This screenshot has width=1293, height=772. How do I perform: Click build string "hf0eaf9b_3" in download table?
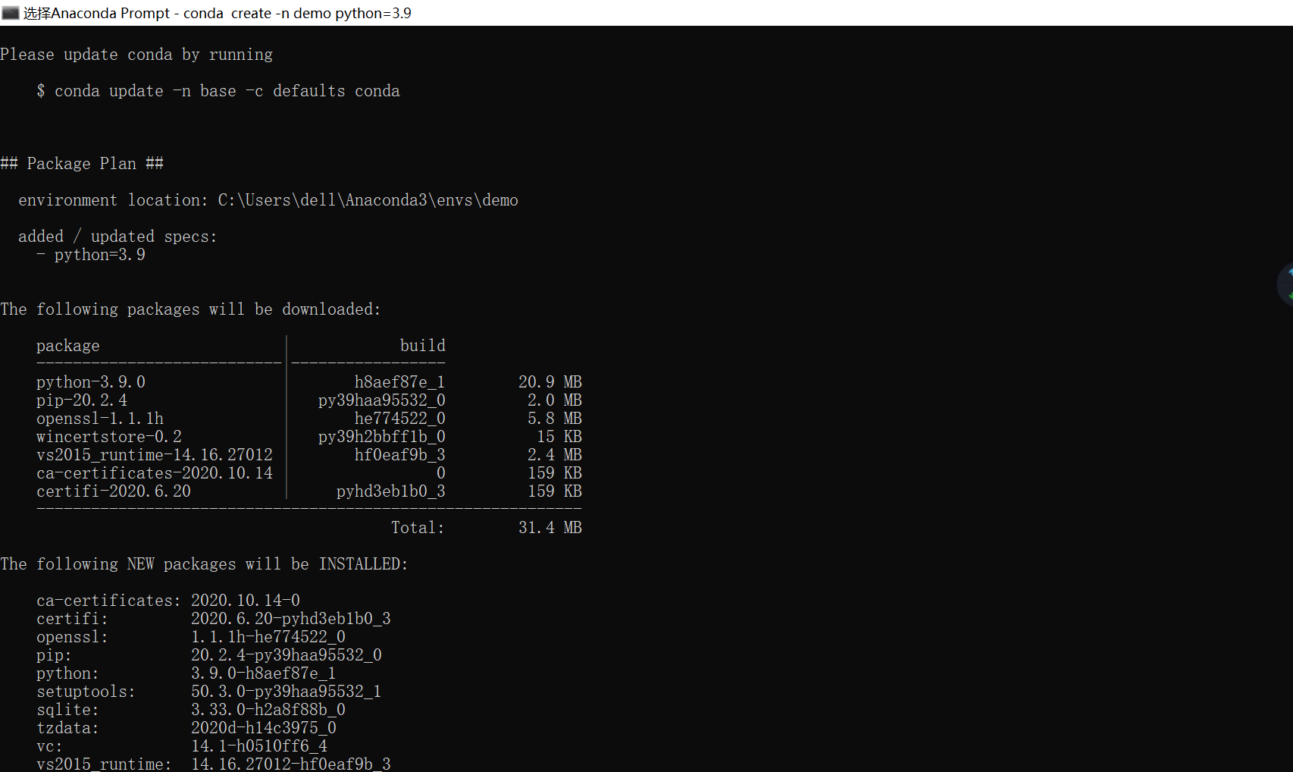[x=400, y=455]
